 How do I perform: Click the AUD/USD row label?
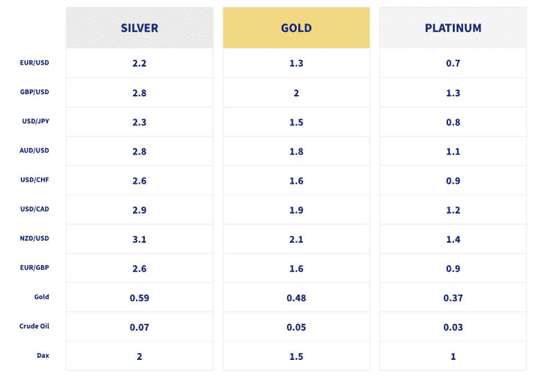[35, 151]
